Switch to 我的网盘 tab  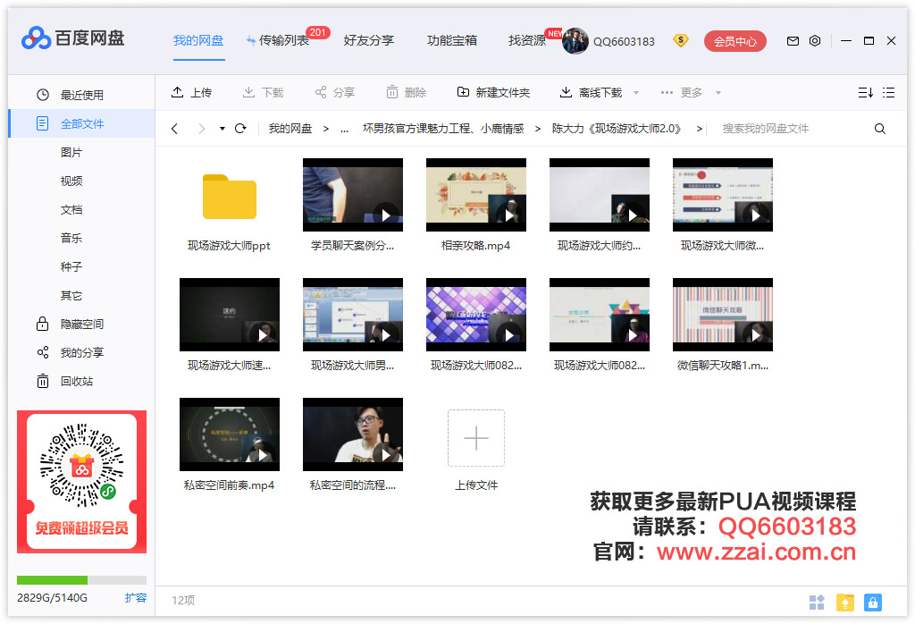pyautogui.click(x=198, y=40)
